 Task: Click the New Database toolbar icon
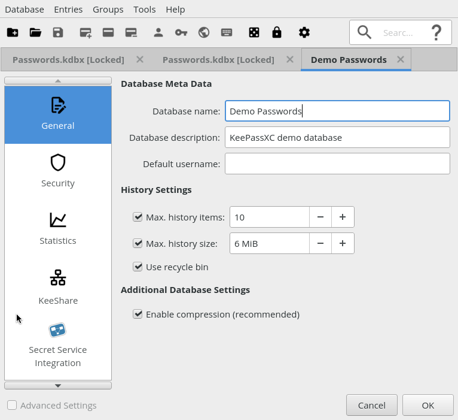click(x=13, y=32)
